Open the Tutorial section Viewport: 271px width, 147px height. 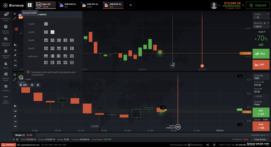click(6, 88)
